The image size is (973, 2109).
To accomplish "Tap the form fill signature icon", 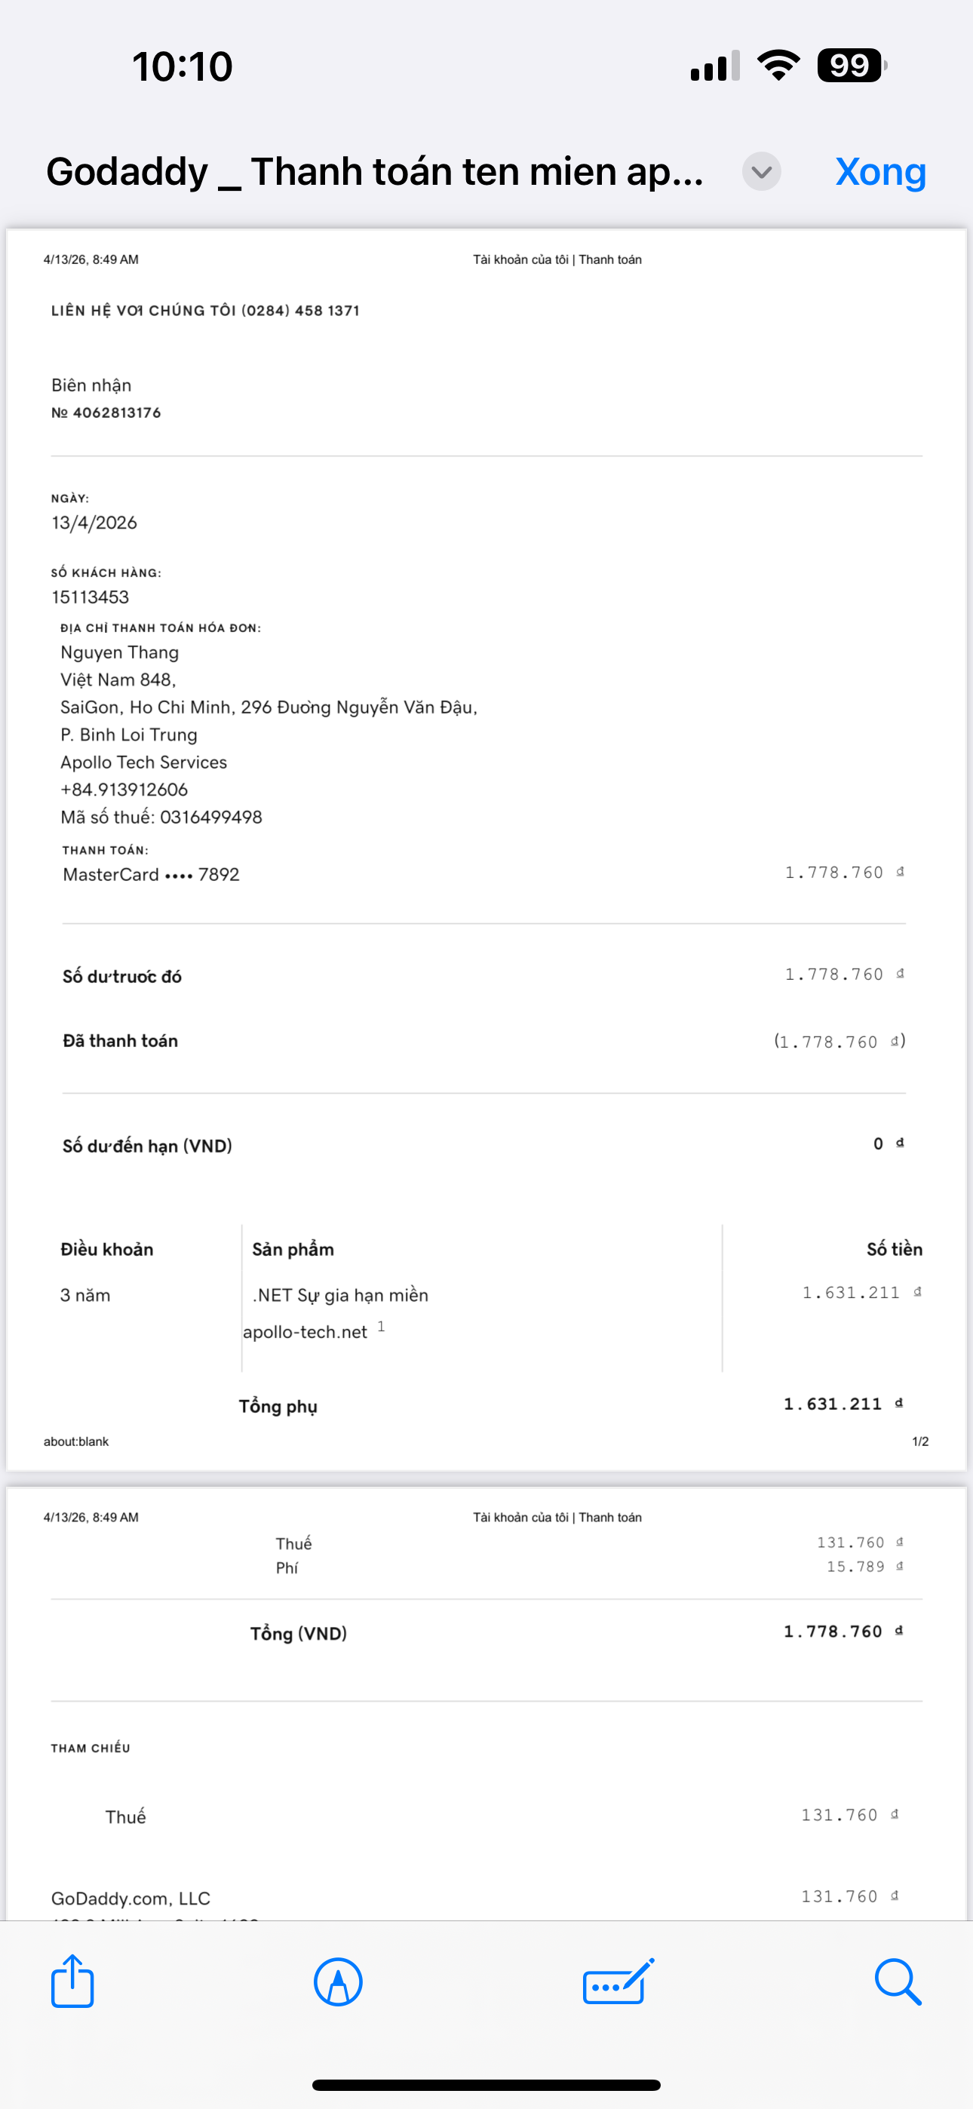I will (618, 1982).
